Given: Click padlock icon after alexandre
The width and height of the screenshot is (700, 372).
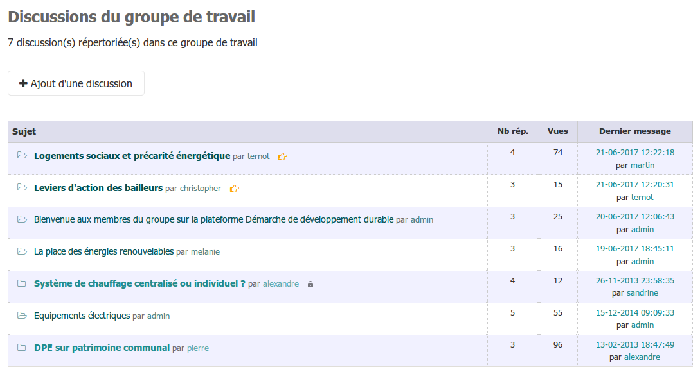Looking at the screenshot, I should 310,284.
